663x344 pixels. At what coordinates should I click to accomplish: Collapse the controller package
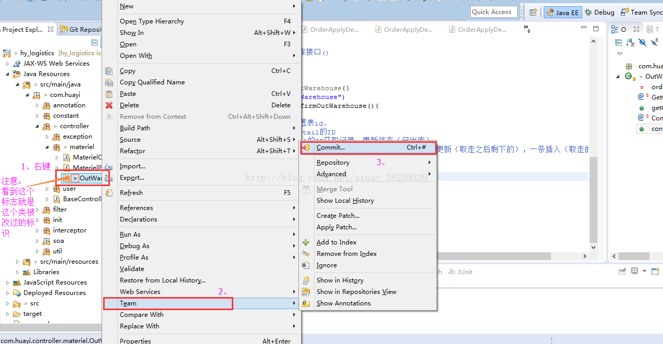(37, 126)
